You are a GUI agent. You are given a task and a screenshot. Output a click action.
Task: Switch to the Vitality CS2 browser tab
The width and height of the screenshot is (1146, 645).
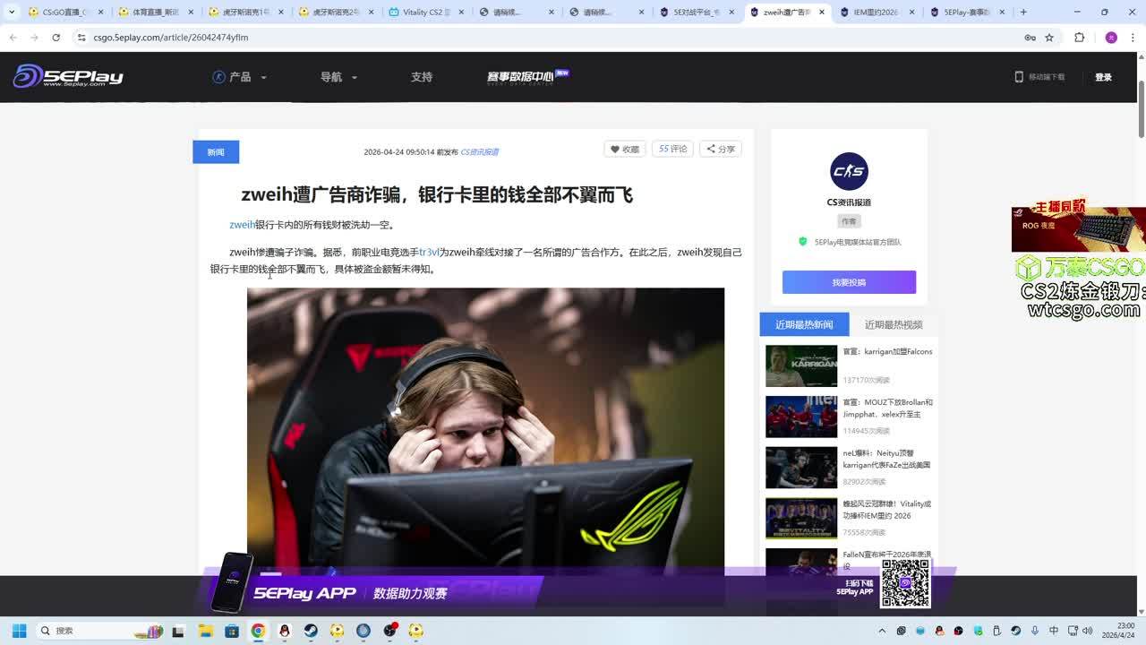(426, 13)
